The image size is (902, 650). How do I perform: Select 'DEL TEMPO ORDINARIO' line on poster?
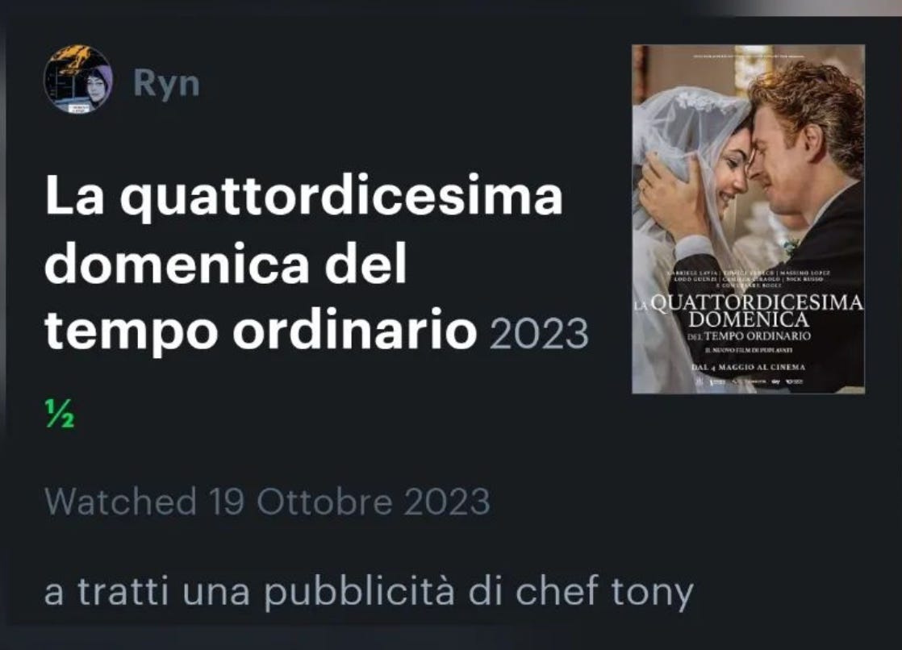(749, 336)
